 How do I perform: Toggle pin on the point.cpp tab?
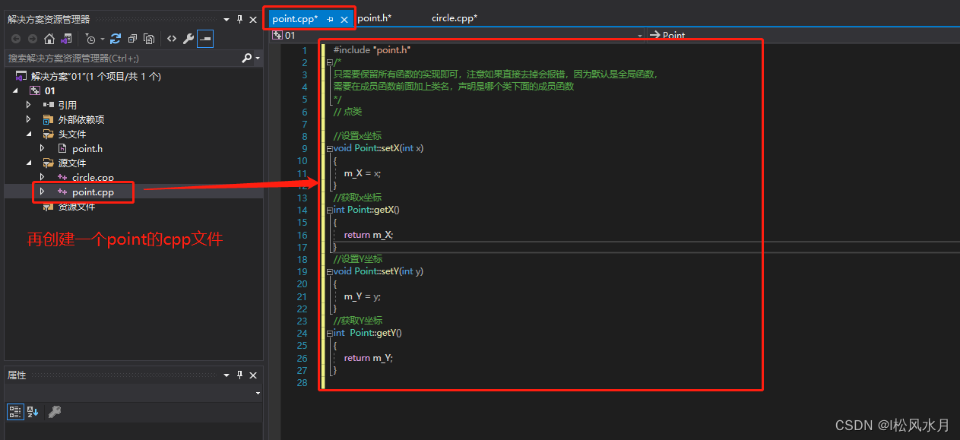(330, 19)
